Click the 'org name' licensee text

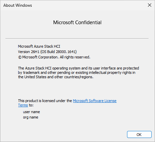coord(31,117)
